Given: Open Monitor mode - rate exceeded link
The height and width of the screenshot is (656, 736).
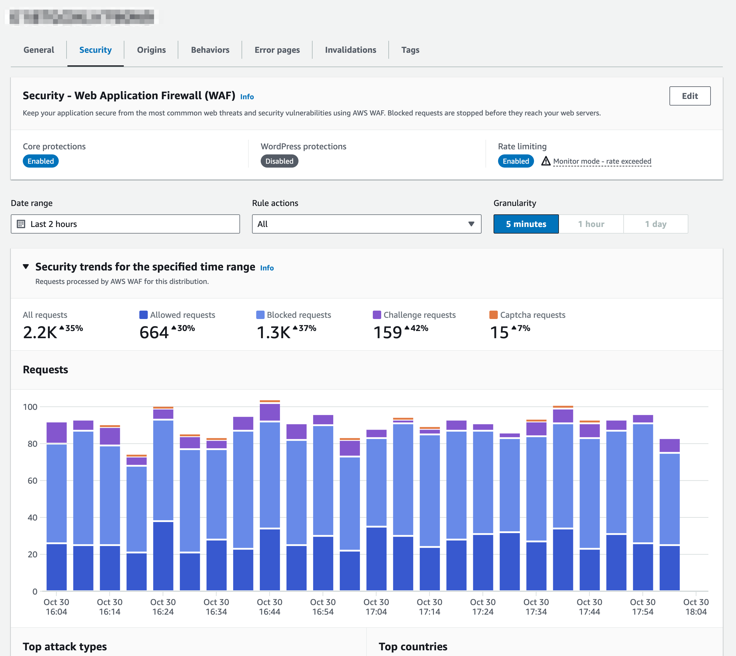Looking at the screenshot, I should [x=602, y=161].
